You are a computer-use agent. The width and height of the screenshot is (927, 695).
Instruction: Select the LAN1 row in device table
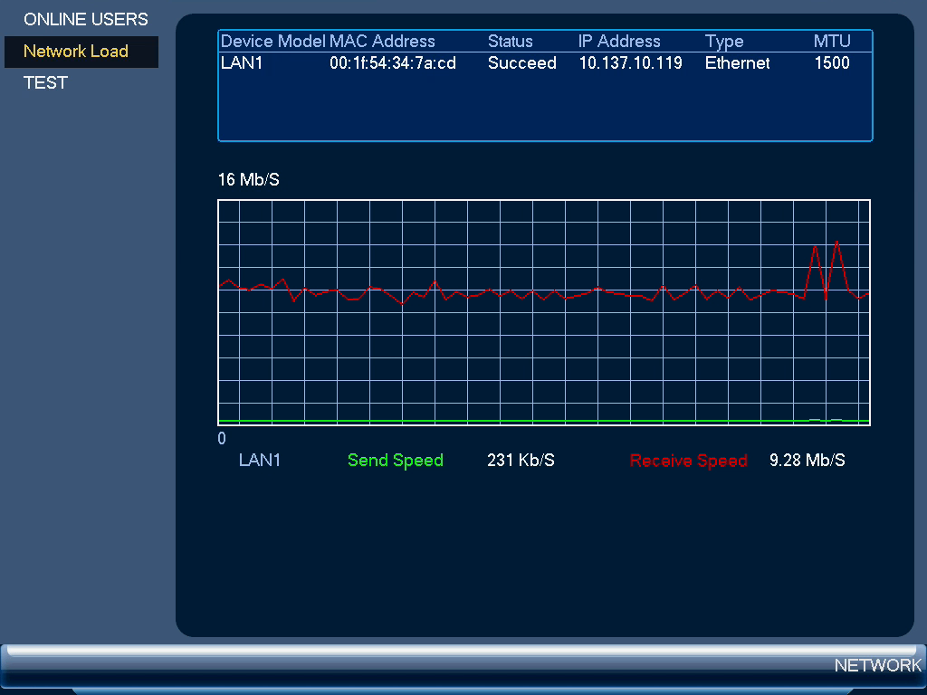(x=544, y=62)
